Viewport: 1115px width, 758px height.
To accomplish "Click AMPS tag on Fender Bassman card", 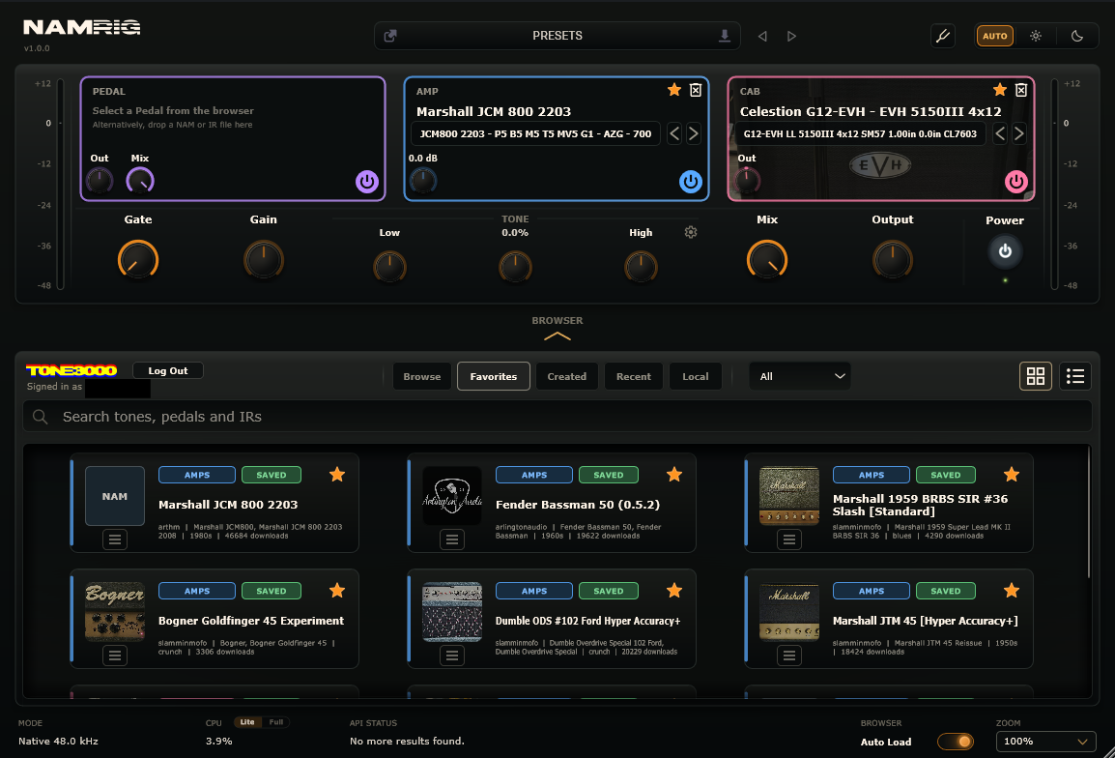I will tap(534, 475).
